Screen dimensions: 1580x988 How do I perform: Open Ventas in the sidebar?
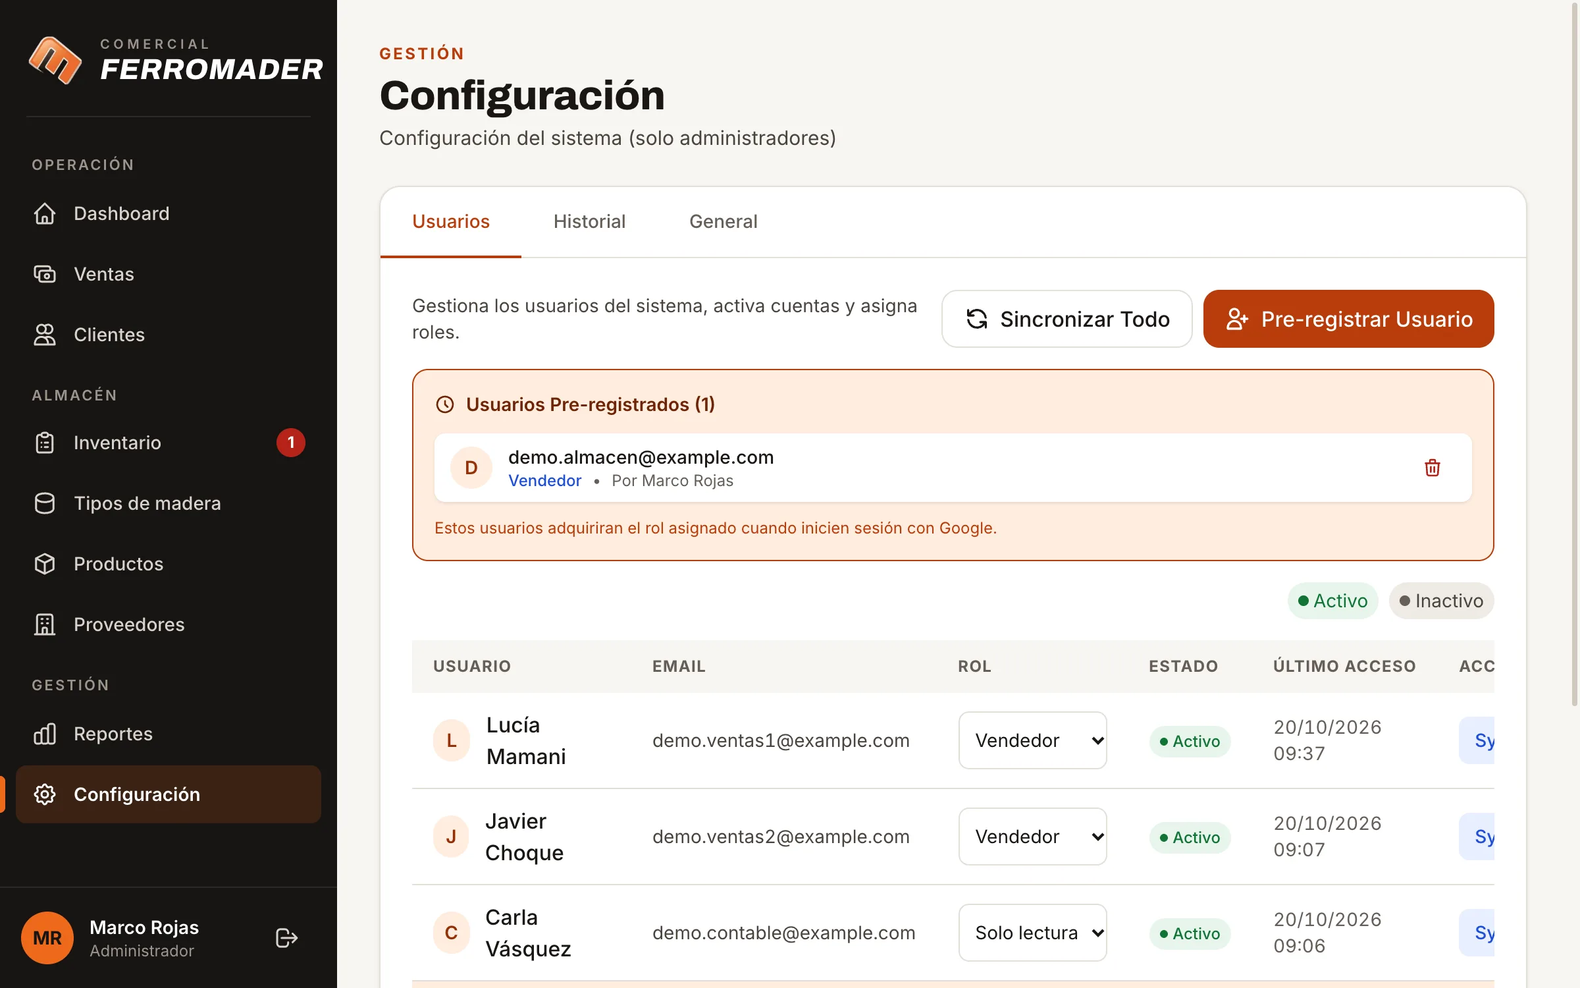(x=169, y=274)
